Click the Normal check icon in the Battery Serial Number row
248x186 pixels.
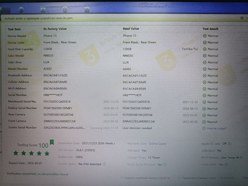click(204, 109)
